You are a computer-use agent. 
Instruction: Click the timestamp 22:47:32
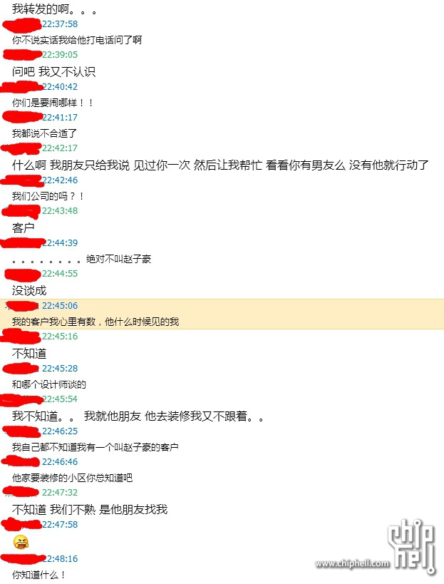(x=60, y=493)
